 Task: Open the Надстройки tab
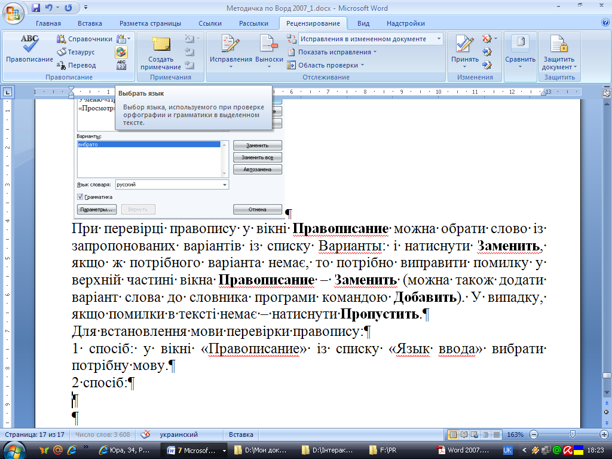406,23
